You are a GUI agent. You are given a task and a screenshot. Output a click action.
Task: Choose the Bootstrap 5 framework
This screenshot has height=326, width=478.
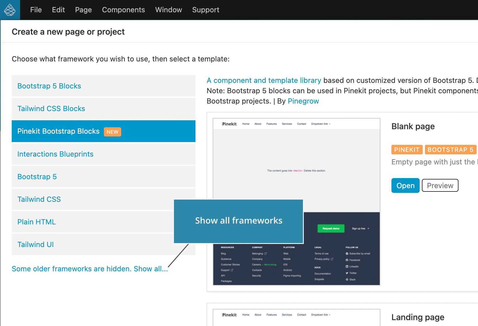pyautogui.click(x=104, y=177)
